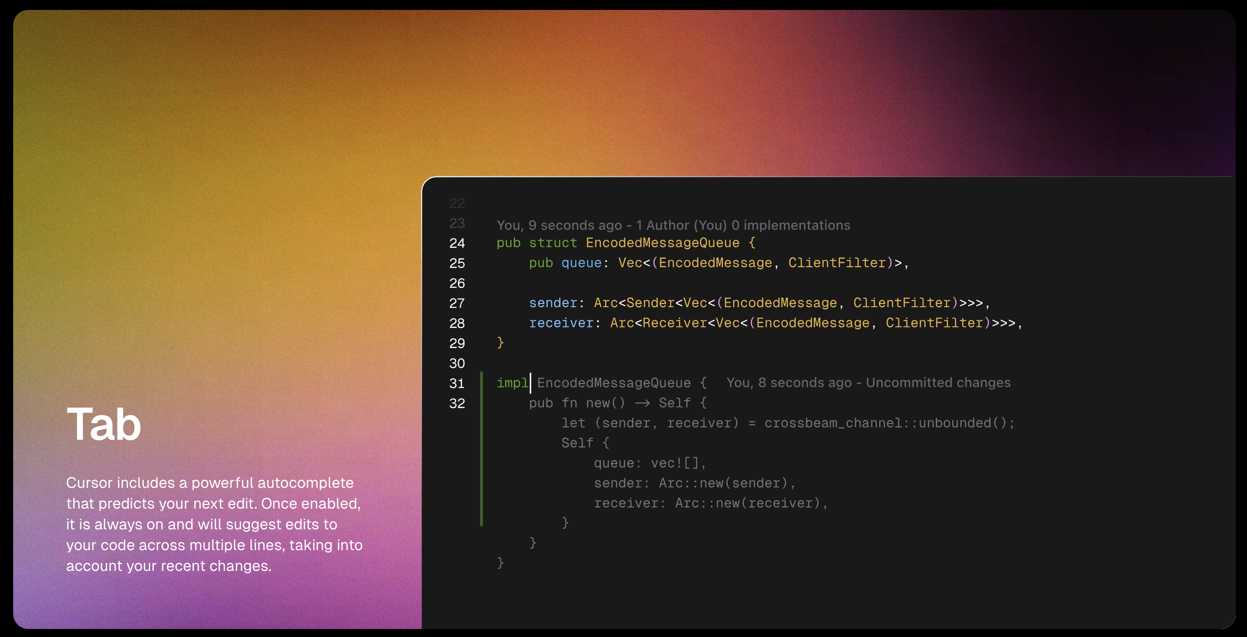This screenshot has width=1247, height=637.
Task: Click line number 27 in the gutter
Action: (x=457, y=303)
